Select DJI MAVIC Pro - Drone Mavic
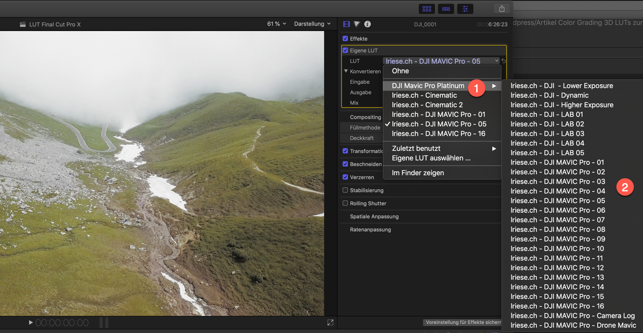 pos(572,326)
